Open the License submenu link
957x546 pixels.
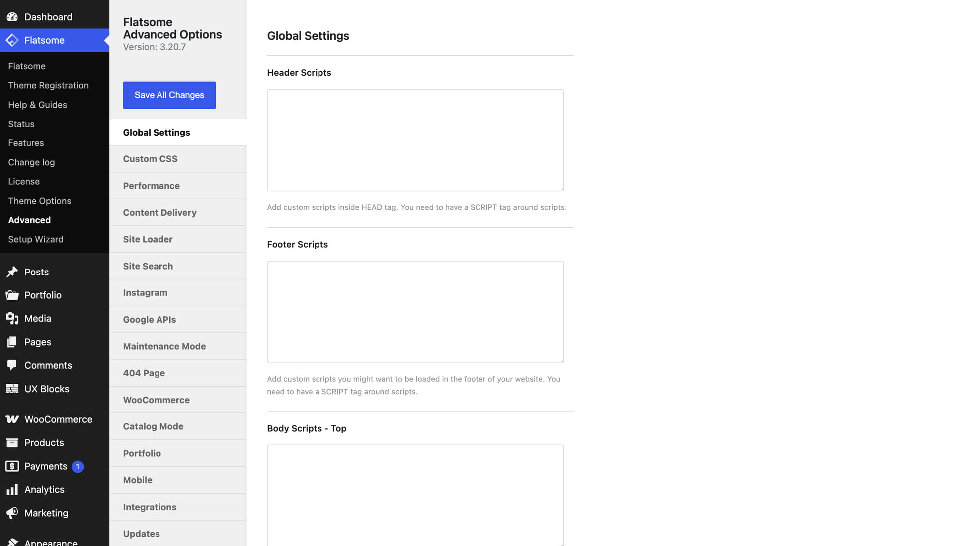coord(24,181)
